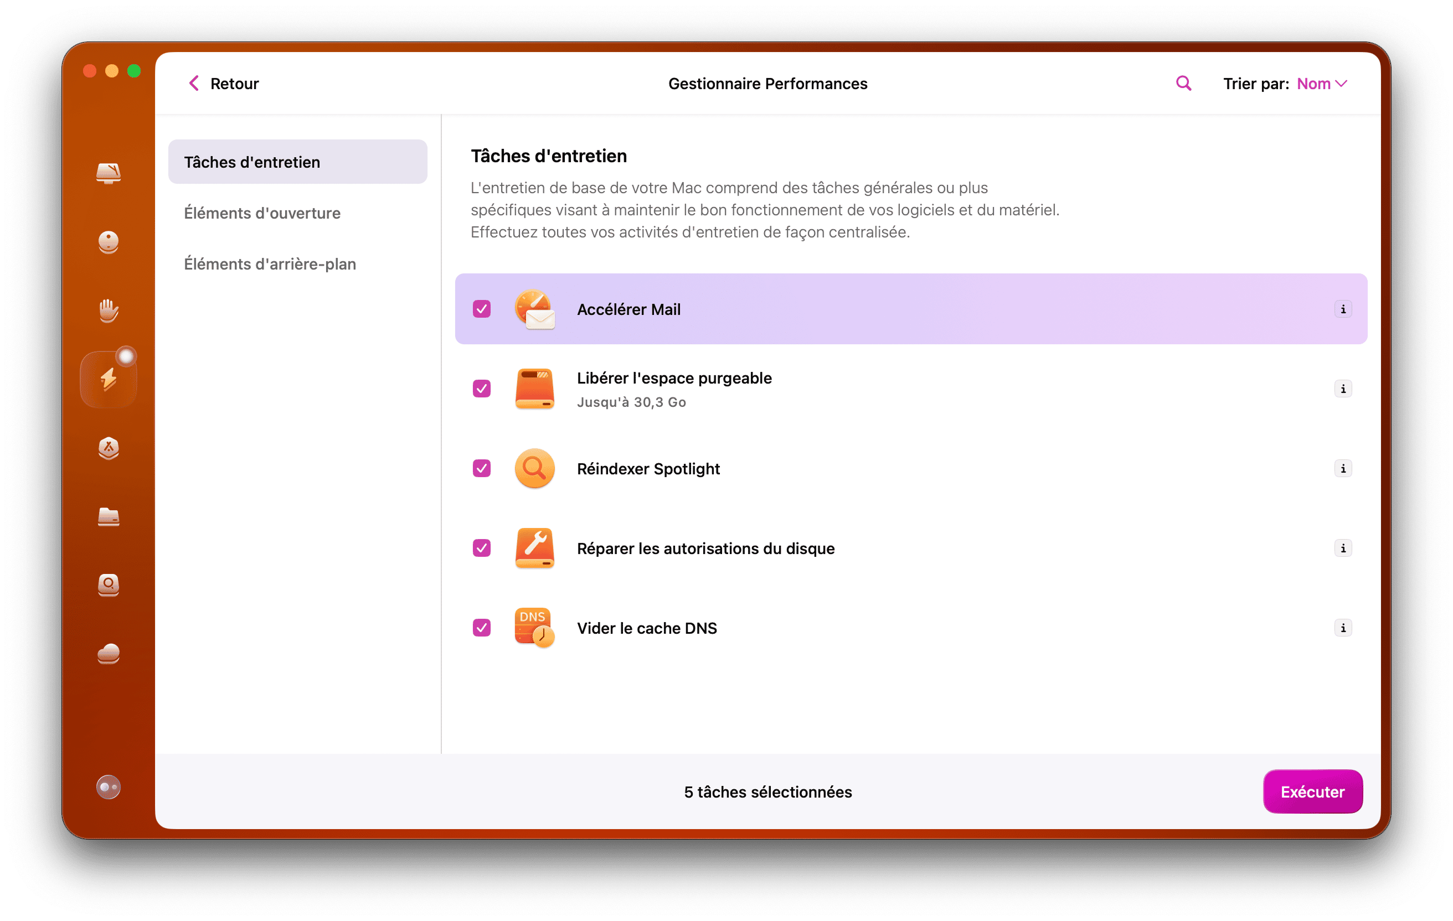This screenshot has width=1453, height=921.
Task: Click the profile avatar at bottom of sidebar
Action: 109,787
